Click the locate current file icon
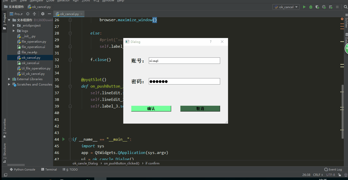Image resolution: width=348 pixels, height=180 pixels. click(28, 14)
